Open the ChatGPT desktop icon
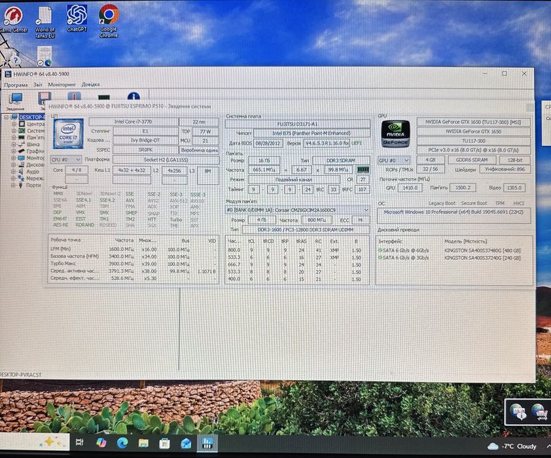The height and width of the screenshot is (458, 551). coord(77,18)
